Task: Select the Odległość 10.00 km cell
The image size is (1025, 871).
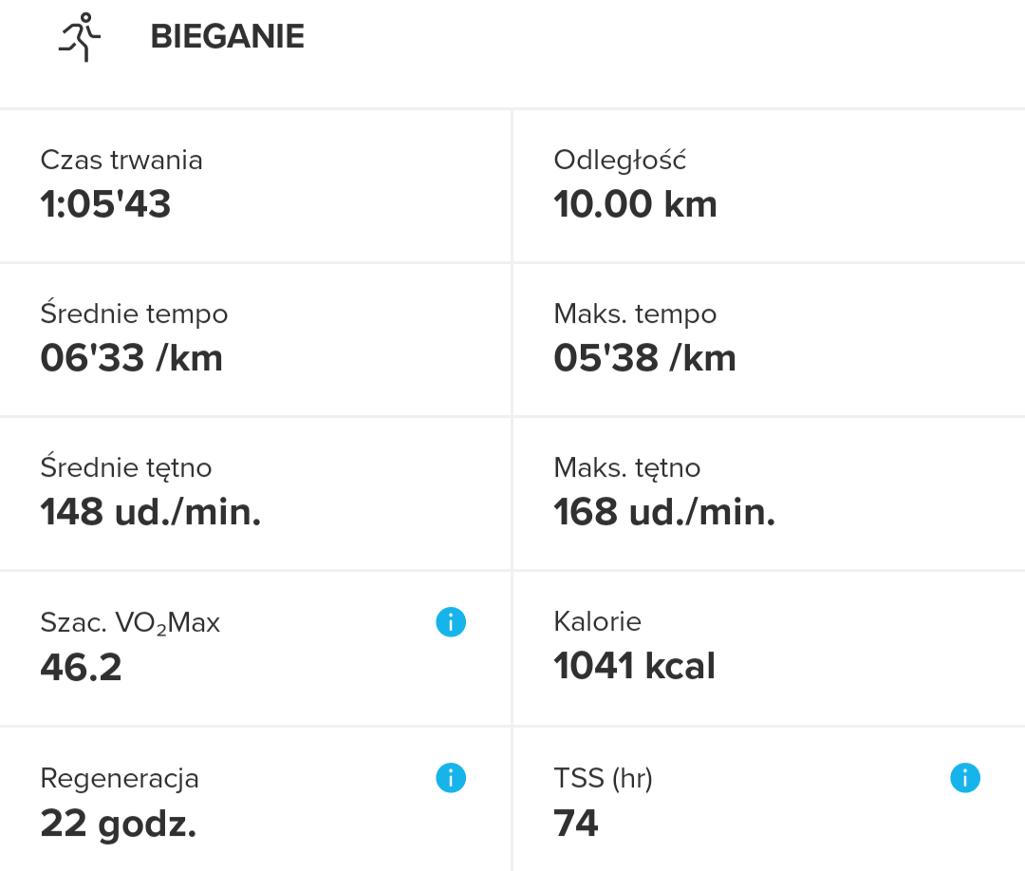Action: click(x=635, y=204)
